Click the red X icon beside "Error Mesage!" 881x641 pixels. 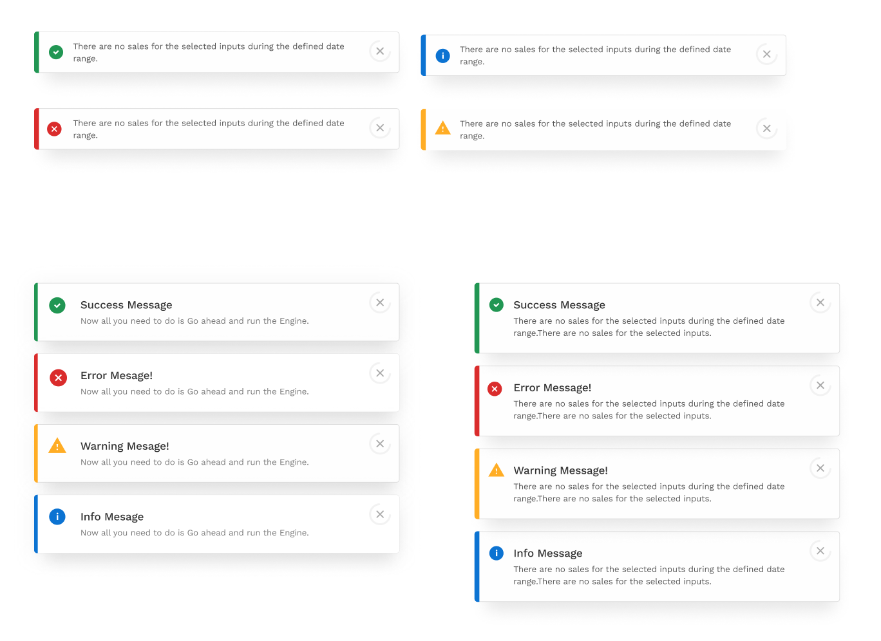(58, 378)
